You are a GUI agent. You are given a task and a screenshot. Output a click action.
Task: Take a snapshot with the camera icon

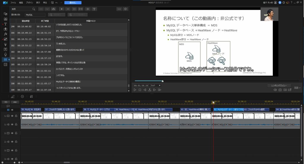click(x=280, y=90)
